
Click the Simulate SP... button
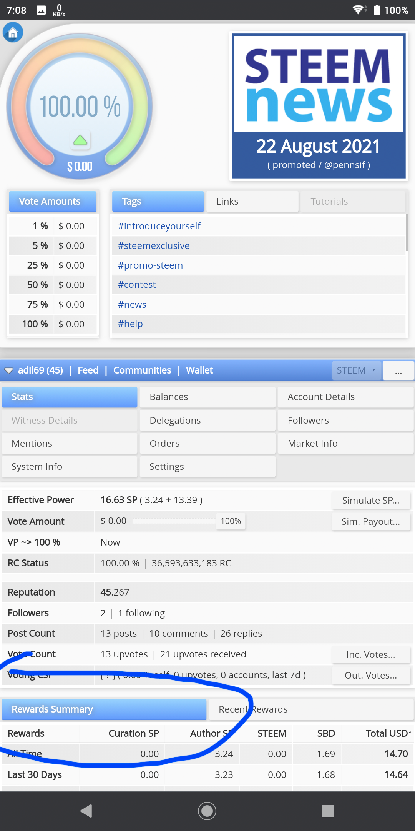tap(371, 500)
